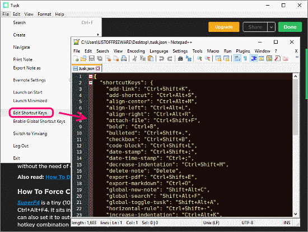Open Notepad++ Settings menu
This screenshot has height=232, width=308.
[180, 51]
